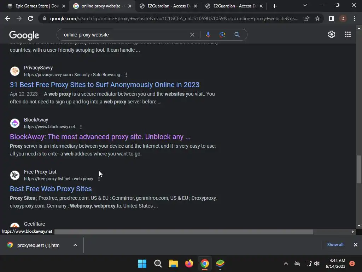
Task: View site information lock icon
Action: pos(45,18)
